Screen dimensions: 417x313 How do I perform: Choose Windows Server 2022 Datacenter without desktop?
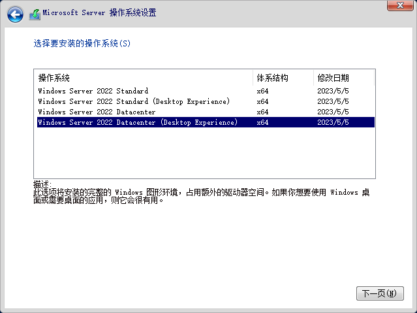97,112
